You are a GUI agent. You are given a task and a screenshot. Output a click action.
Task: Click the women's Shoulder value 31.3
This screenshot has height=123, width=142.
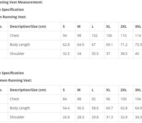click(x=110, y=117)
